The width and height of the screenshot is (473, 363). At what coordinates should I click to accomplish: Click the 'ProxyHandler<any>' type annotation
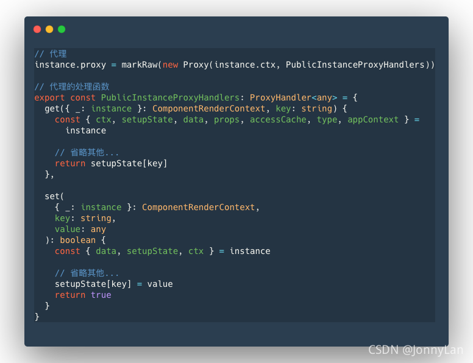(294, 97)
